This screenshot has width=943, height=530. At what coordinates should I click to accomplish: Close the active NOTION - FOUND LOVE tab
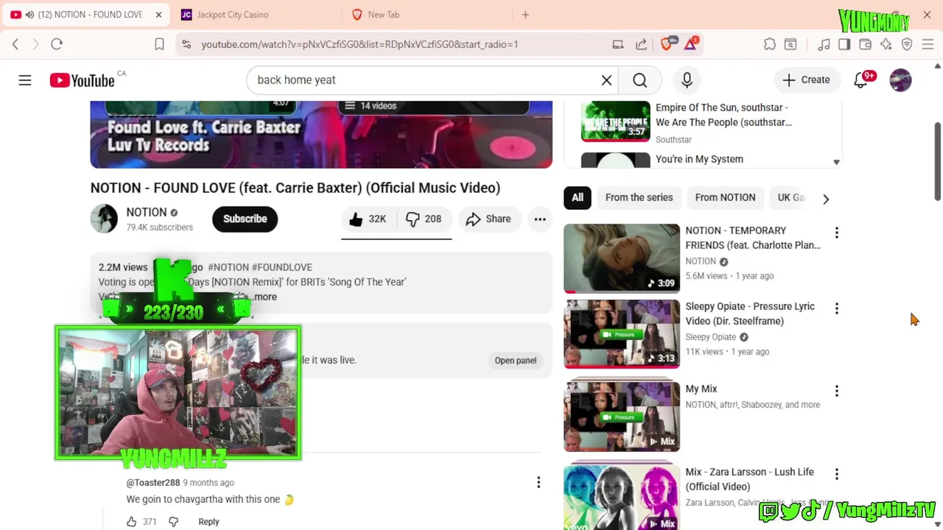[x=158, y=15]
